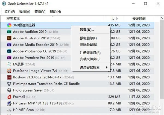Image resolution: width=164 pixels, height=115 pixels.
Task: Click the Adobe Illustrator 2019 icon
Action: [x=9, y=38]
